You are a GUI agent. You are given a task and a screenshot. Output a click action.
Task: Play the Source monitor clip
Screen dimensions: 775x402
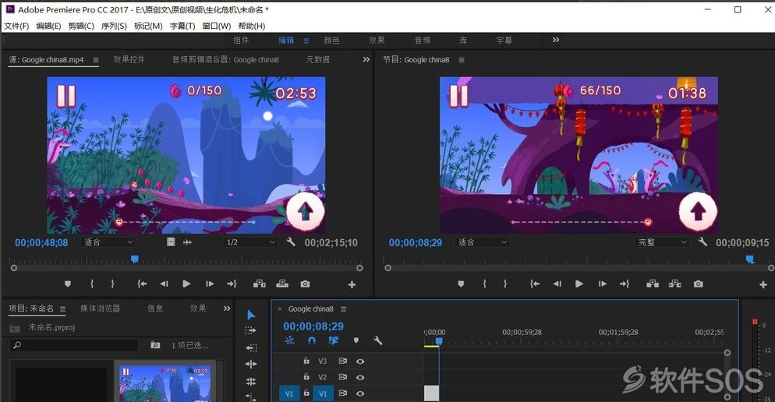click(x=186, y=284)
